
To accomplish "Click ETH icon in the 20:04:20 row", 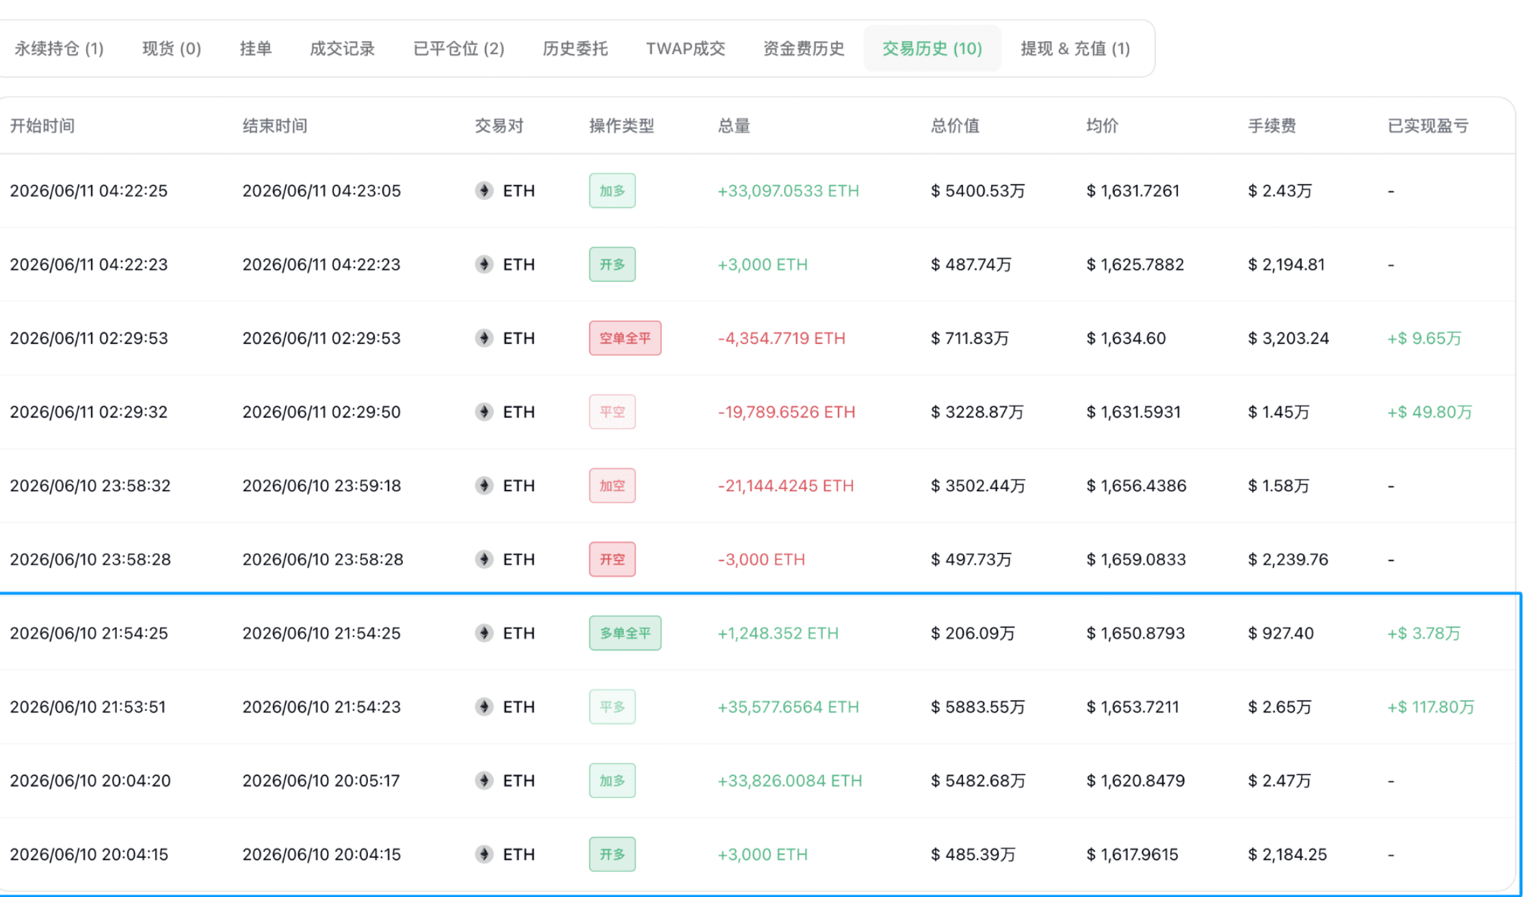I will click(484, 781).
